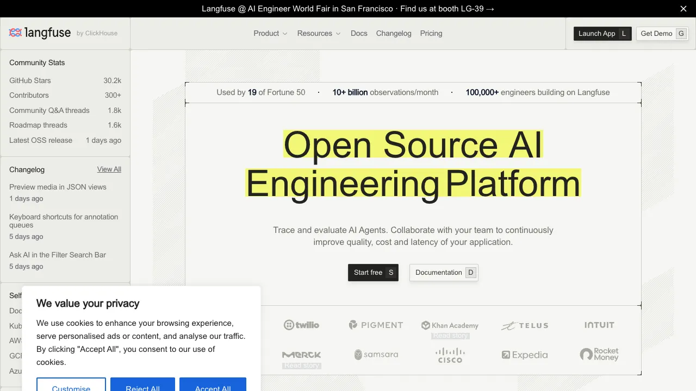Open the Changelog nav item
This screenshot has width=696, height=391.
tap(394, 33)
